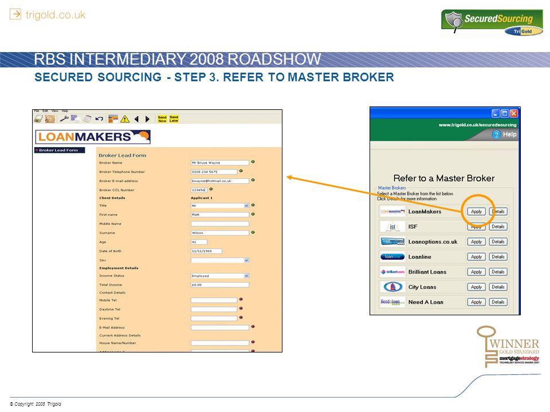The height and width of the screenshot is (412, 550).
Task: Click the Send Now toolbar button
Action: 162,119
